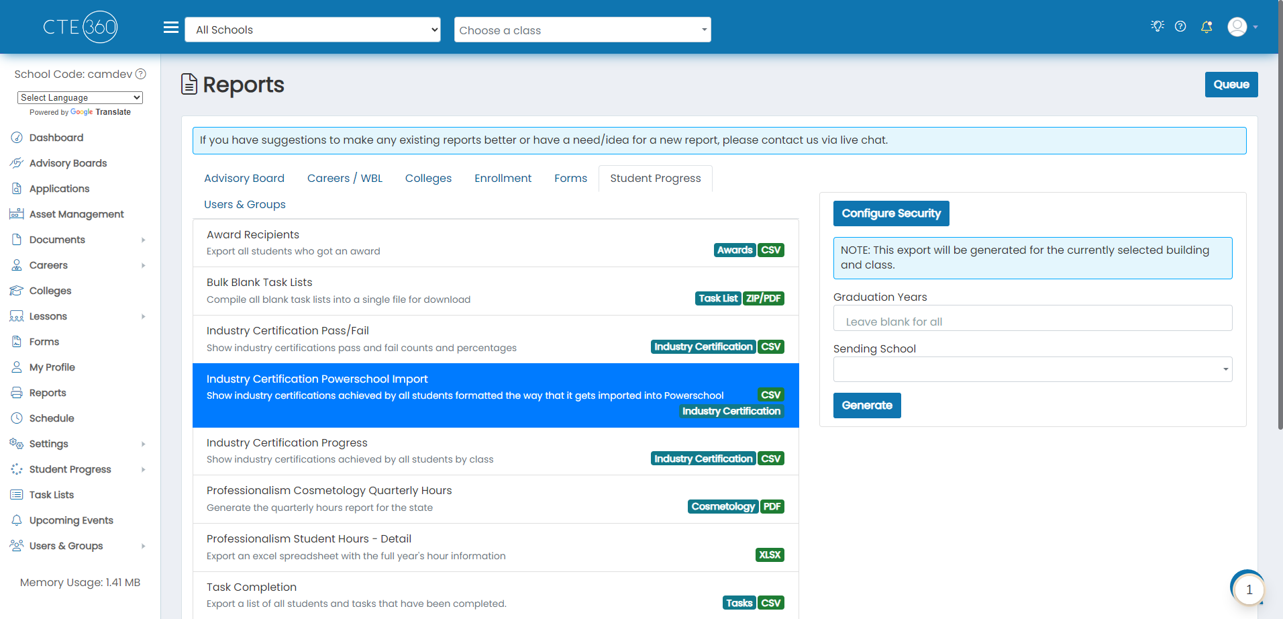
Task: Click the Users & Groups sidebar icon
Action: click(17, 546)
